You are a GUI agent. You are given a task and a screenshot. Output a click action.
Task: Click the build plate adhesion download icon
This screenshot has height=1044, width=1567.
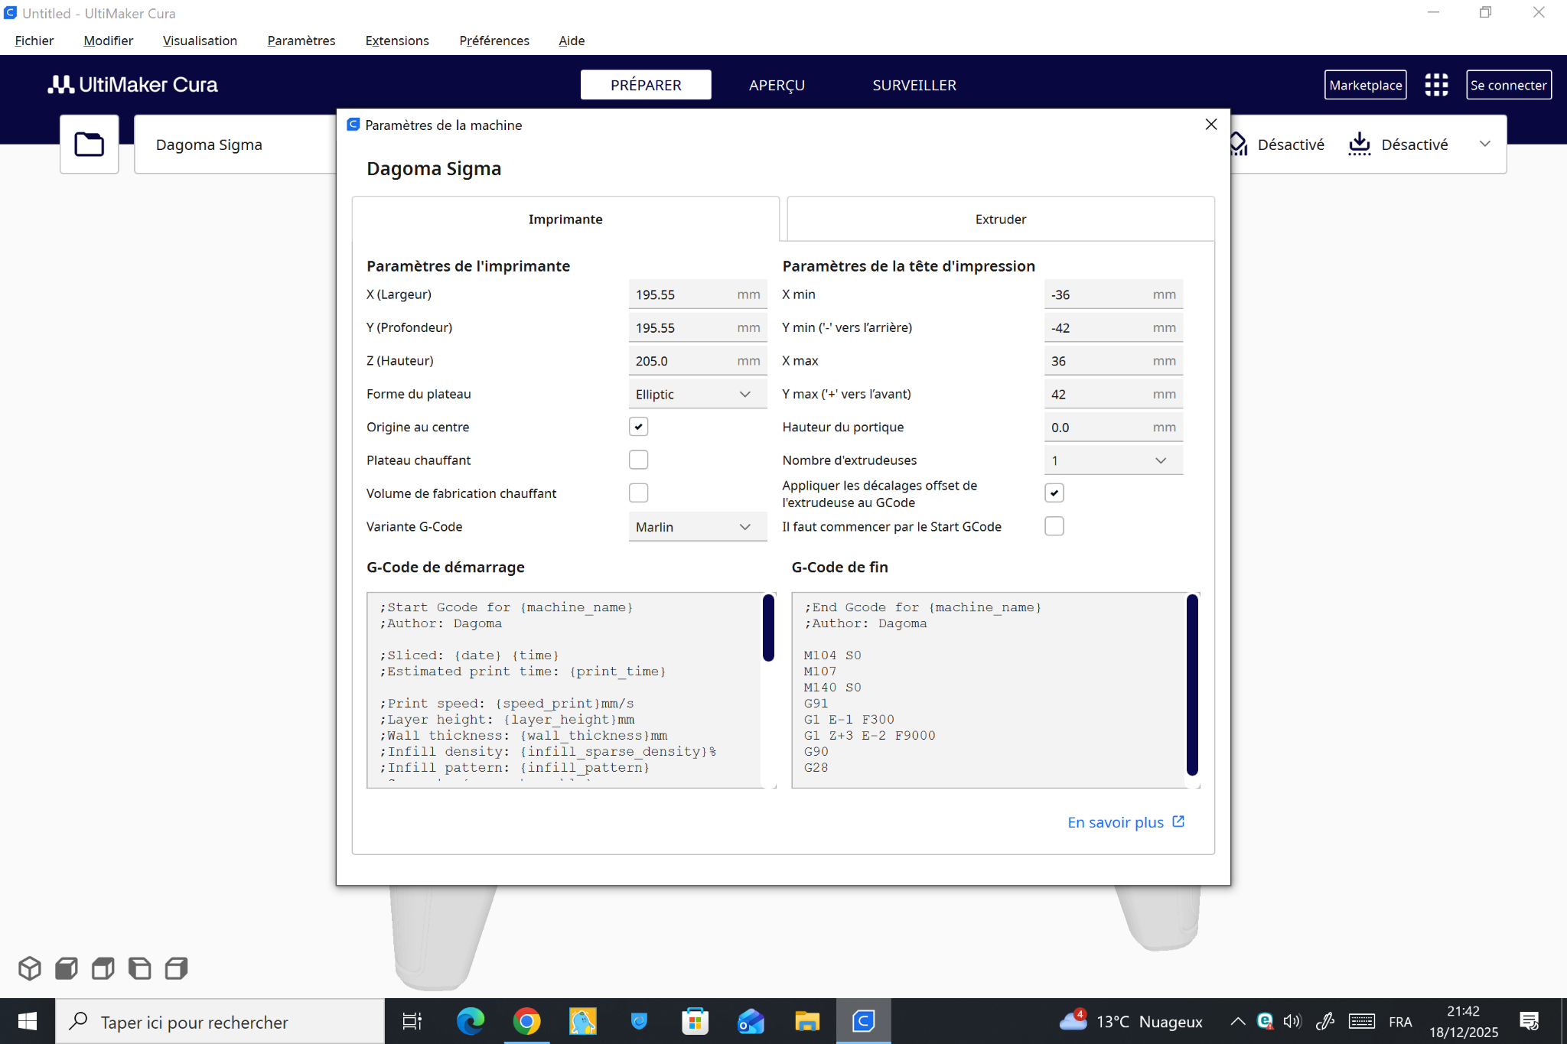[1359, 144]
